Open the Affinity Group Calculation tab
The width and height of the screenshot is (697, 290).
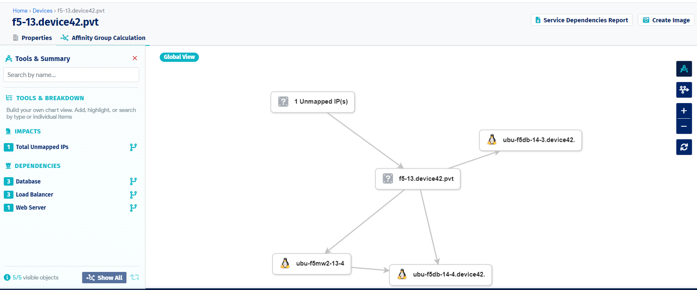click(103, 38)
